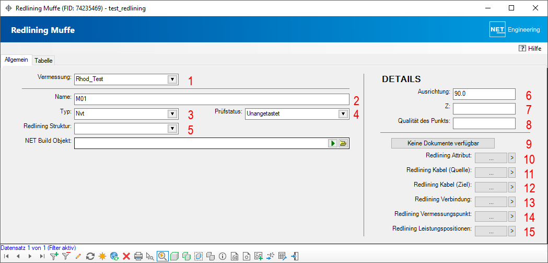Click the arrow next to Redlining Attribut
Image resolution: width=548 pixels, height=263 pixels.
click(511, 158)
